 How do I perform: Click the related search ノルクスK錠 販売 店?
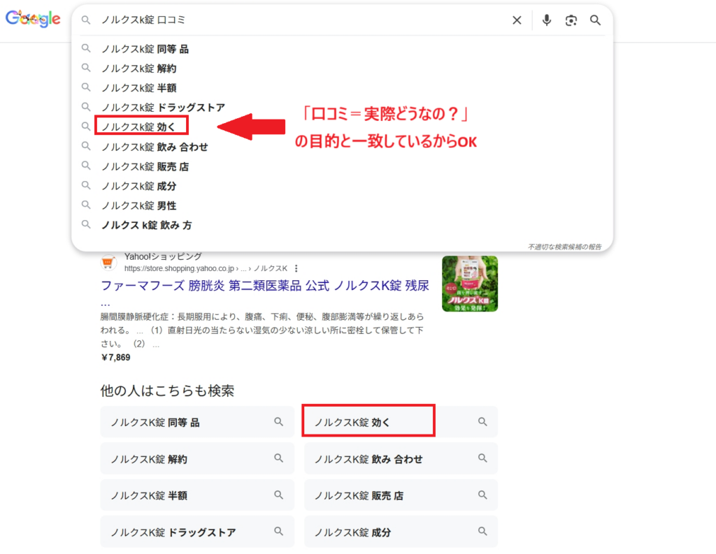(359, 495)
